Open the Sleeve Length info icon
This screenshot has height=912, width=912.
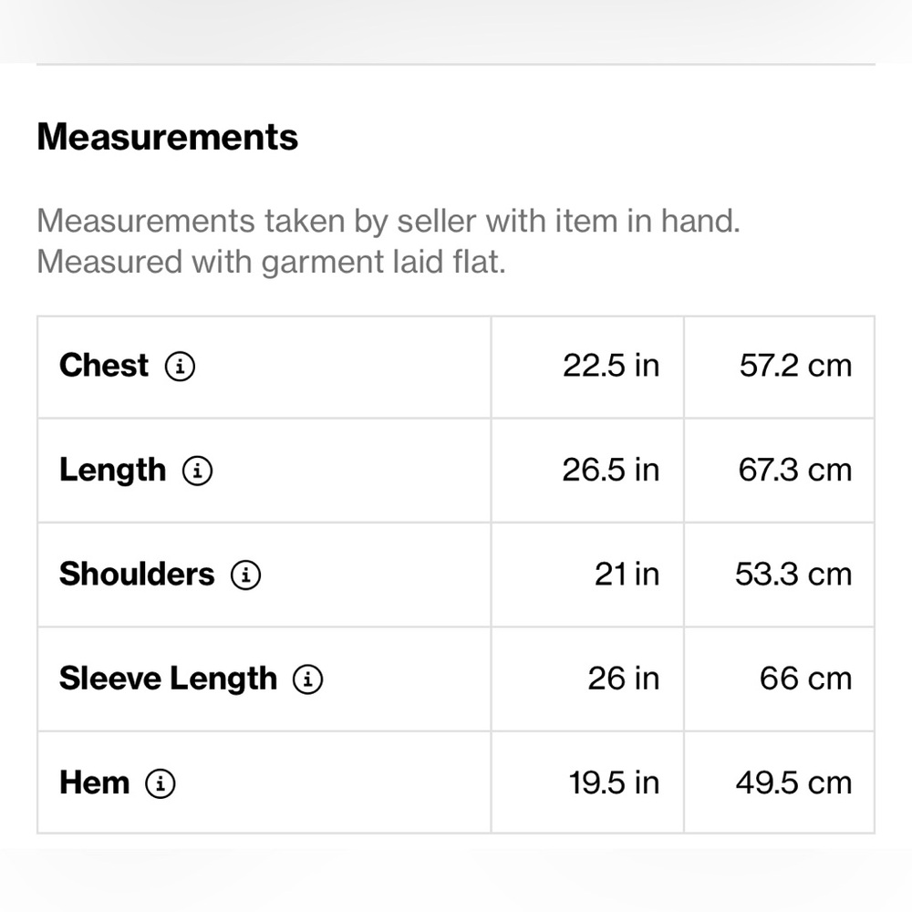pyautogui.click(x=307, y=679)
